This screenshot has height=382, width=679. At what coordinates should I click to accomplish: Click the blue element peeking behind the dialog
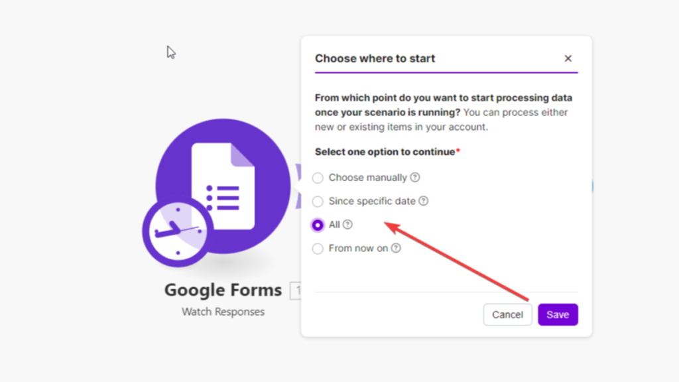click(x=592, y=187)
